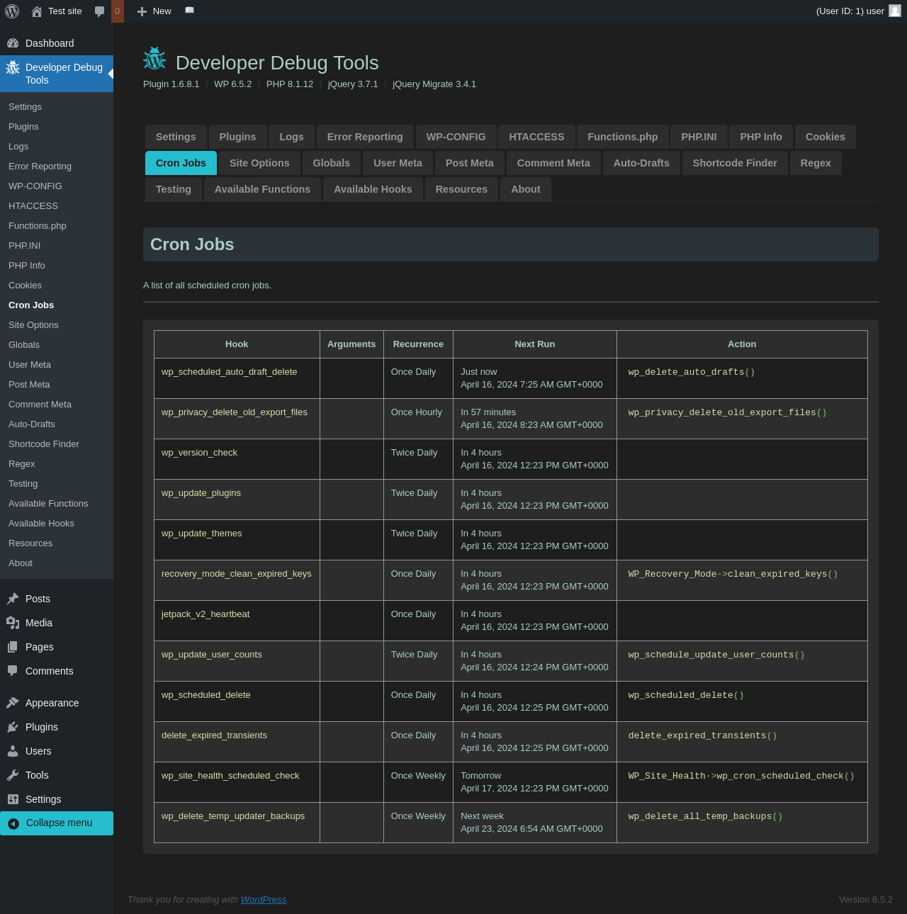Image resolution: width=907 pixels, height=914 pixels.
Task: Click the Posts pushpin icon
Action: pos(13,599)
